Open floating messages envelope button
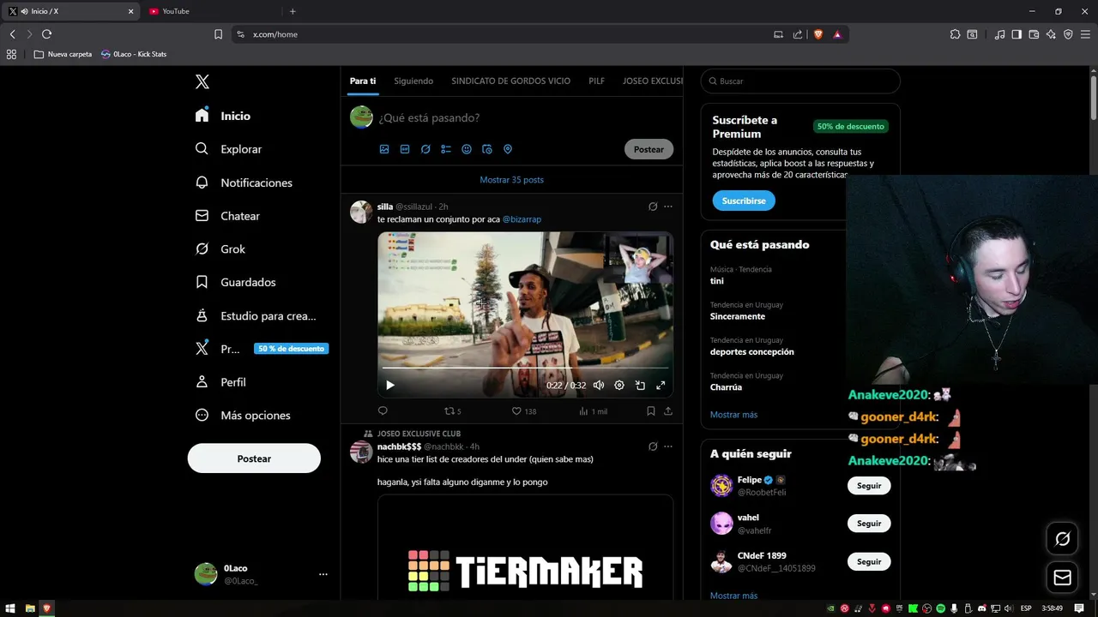This screenshot has height=617, width=1098. [1062, 578]
